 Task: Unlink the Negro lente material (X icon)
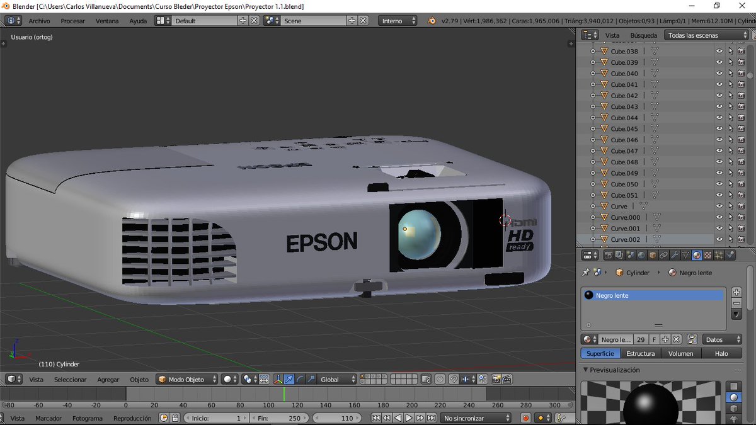[x=675, y=339]
